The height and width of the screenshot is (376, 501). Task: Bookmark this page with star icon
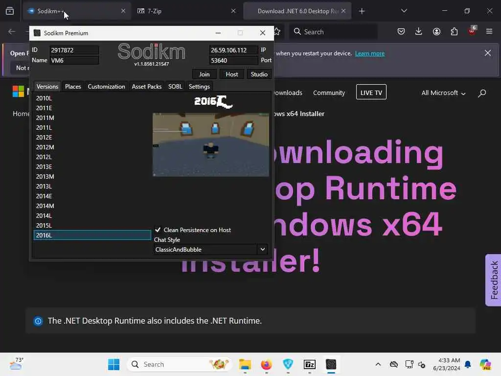click(277, 32)
